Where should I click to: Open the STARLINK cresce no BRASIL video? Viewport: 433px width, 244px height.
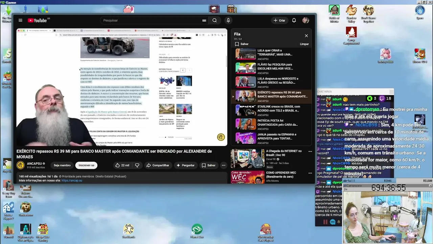pos(272,110)
